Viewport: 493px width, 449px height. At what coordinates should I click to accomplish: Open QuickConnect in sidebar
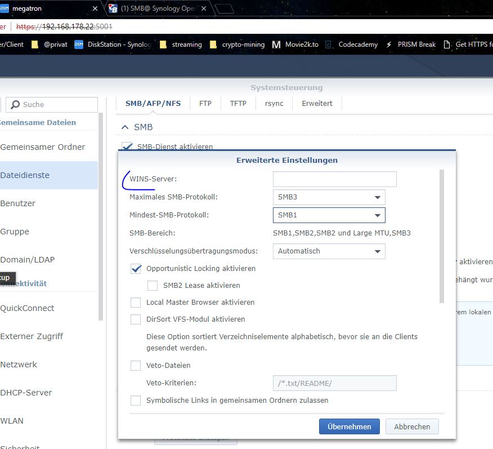coord(49,308)
